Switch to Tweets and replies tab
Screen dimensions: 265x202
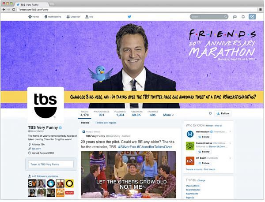(106, 123)
